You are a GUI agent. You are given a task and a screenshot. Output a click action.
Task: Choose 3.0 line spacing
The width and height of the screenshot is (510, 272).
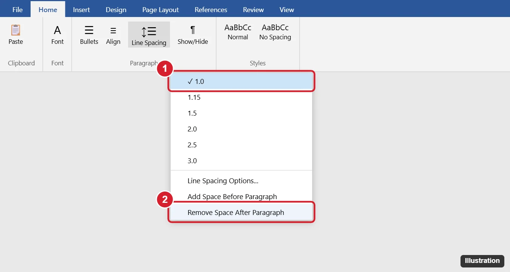pyautogui.click(x=241, y=161)
